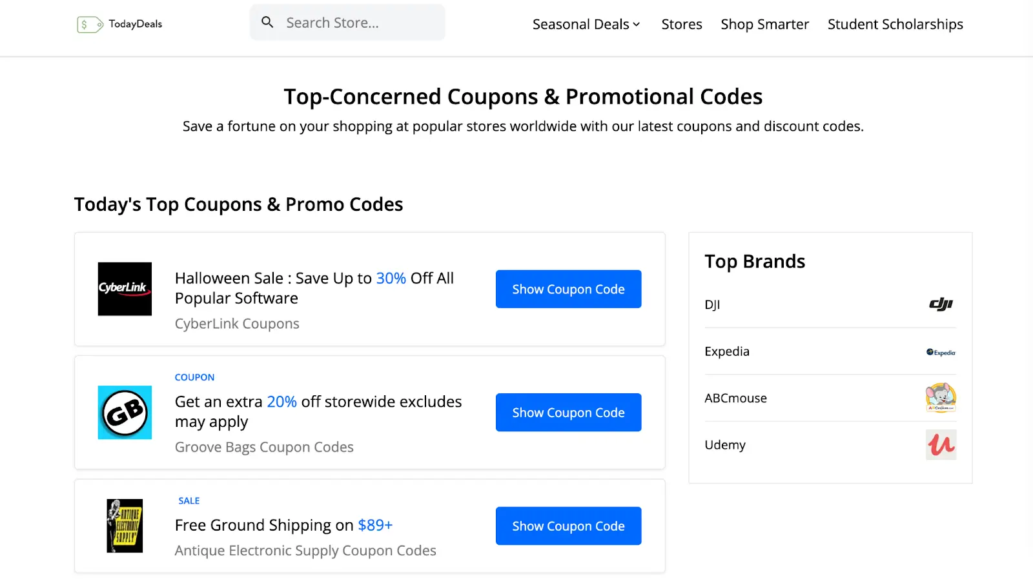Click the TodayDeals logo icon

(89, 24)
